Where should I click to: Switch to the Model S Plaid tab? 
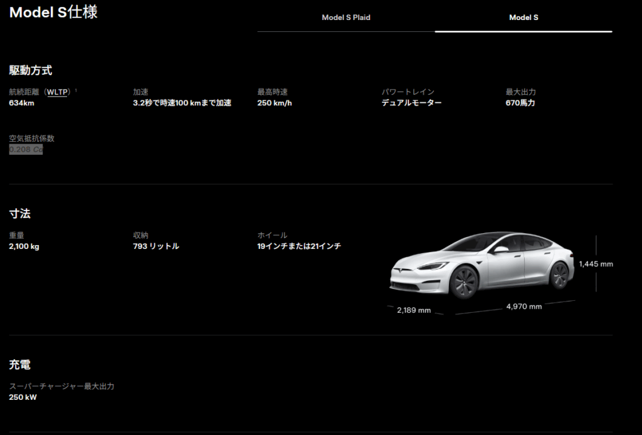[x=346, y=18]
